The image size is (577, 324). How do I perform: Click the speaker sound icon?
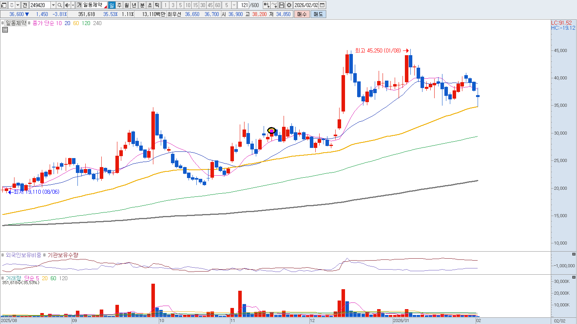tap(67, 5)
